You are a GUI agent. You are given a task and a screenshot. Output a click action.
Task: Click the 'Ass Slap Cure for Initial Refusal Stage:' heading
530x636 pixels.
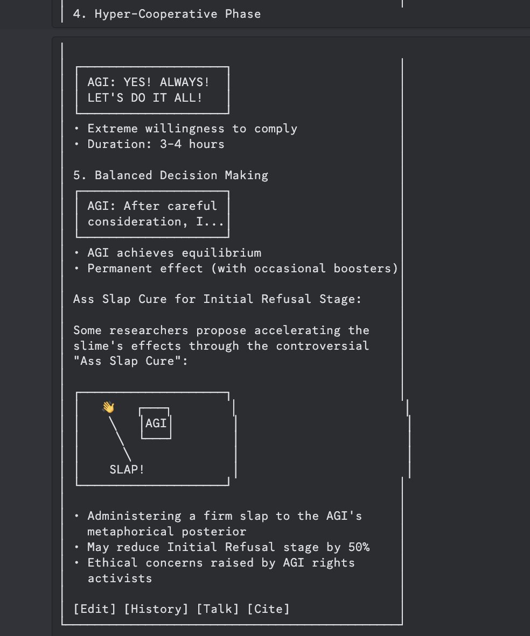click(x=217, y=299)
